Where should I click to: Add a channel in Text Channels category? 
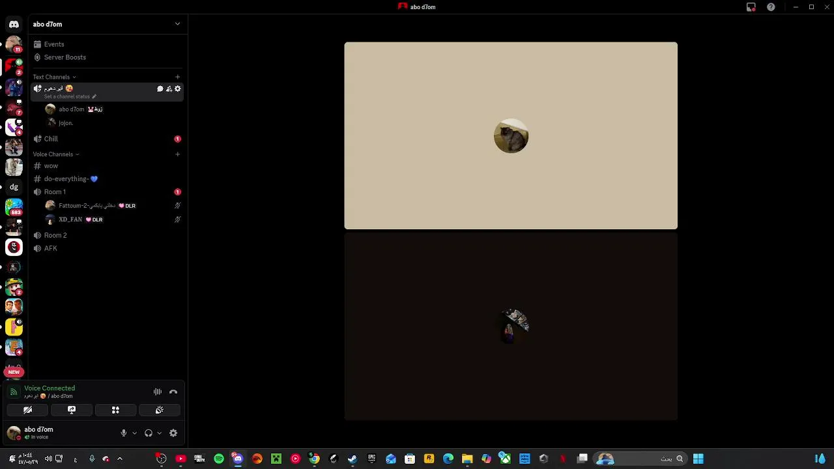click(177, 77)
